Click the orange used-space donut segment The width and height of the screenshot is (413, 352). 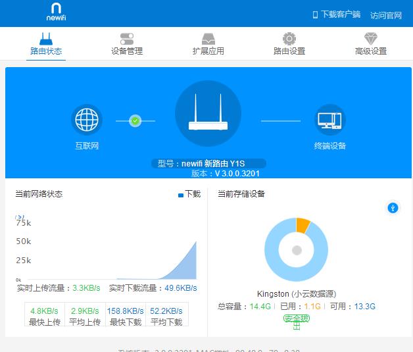point(303,226)
